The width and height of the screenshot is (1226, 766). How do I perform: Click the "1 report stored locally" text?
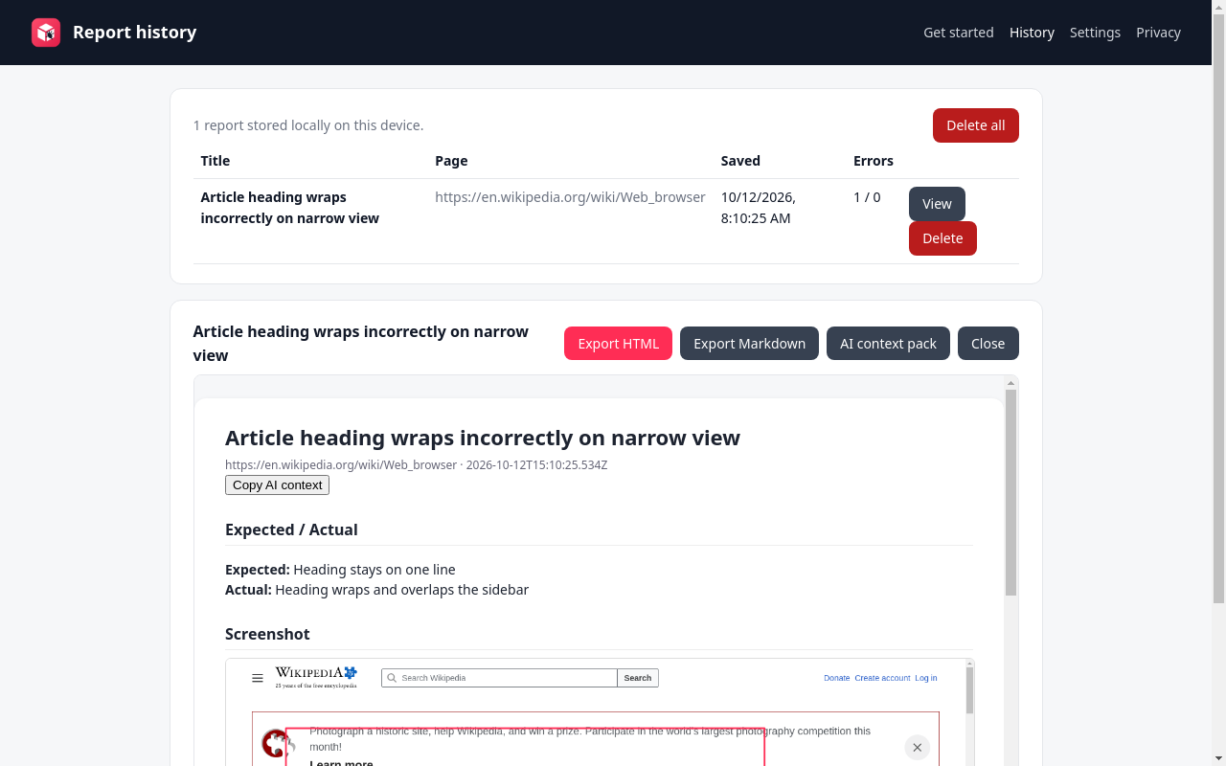click(308, 125)
